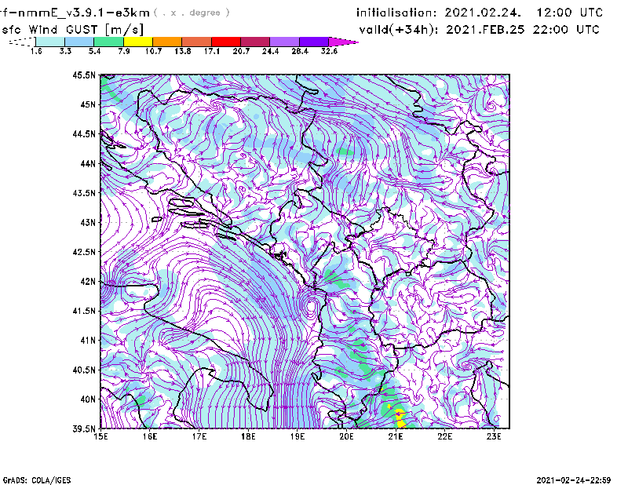Viewport: 628px width, 485px height.
Task: Click the yellow 7.9–10.7 legend swatch
Action: pyautogui.click(x=138, y=42)
